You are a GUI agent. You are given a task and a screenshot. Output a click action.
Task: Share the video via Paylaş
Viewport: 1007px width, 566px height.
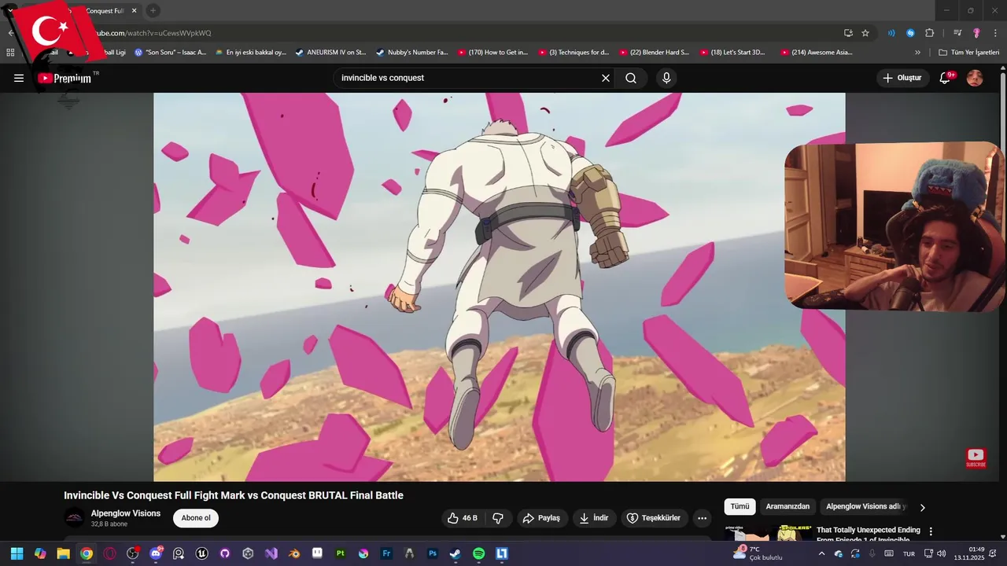click(x=542, y=518)
